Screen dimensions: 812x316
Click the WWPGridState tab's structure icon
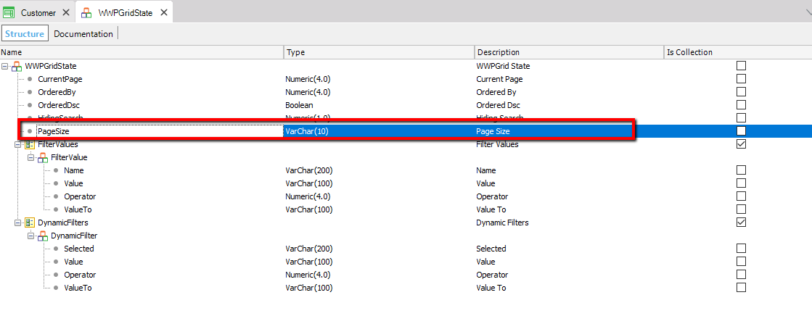[86, 13]
